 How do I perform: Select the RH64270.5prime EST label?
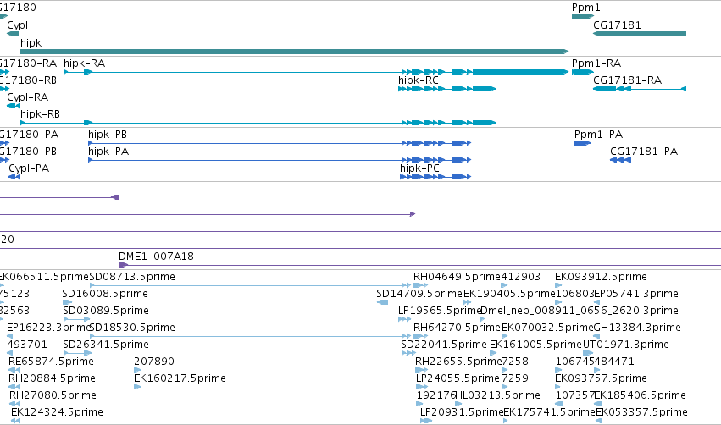point(457,328)
